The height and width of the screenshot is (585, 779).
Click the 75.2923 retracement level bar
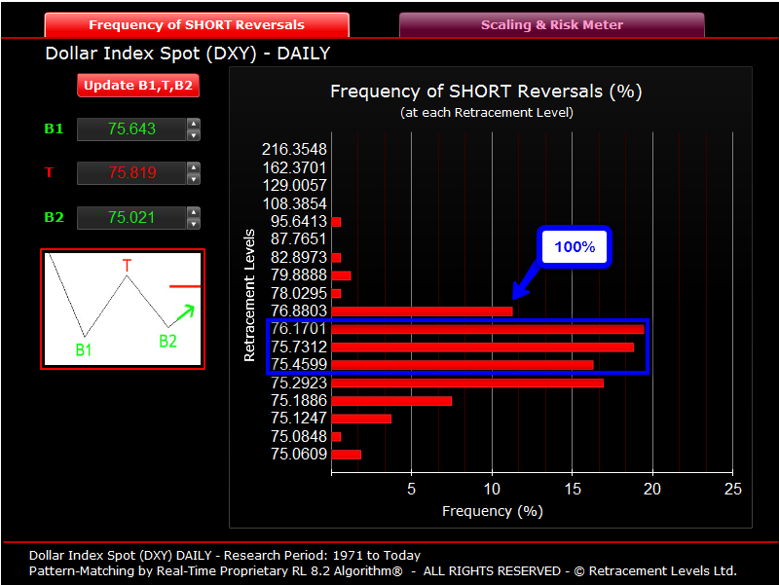coord(467,383)
